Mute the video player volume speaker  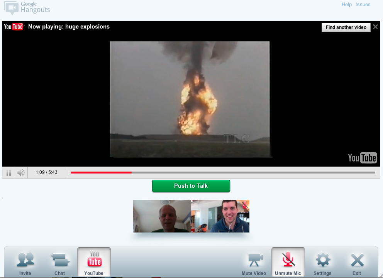[x=21, y=172]
